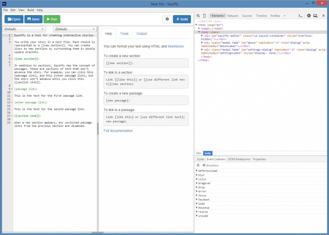
Task: Toggle the device mode phone icon
Action: coord(204,16)
